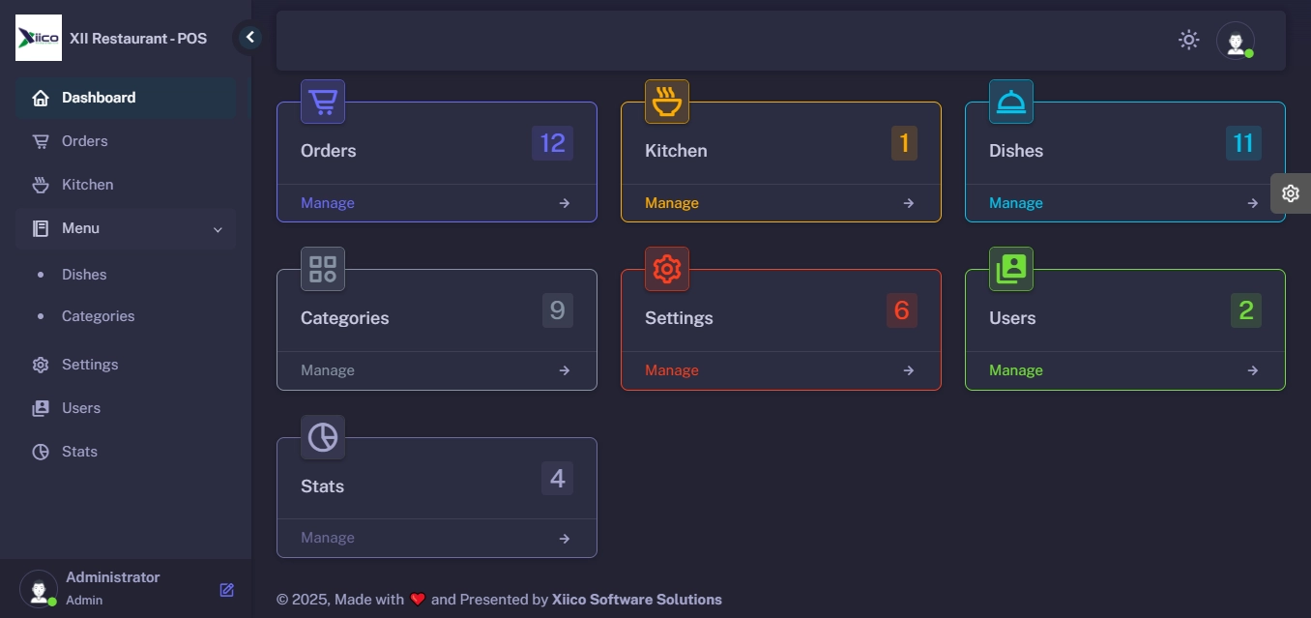
Task: Open the Kitchen page from the sidebar
Action: [87, 184]
